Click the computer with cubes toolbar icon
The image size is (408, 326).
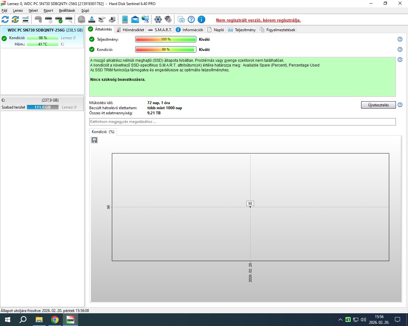click(112, 20)
